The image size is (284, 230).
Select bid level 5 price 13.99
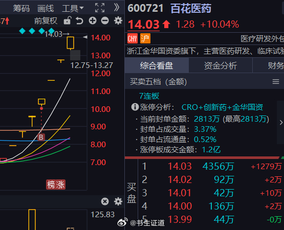point(180,219)
